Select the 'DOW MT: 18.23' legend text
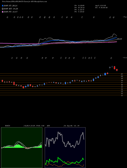 [11, 9]
